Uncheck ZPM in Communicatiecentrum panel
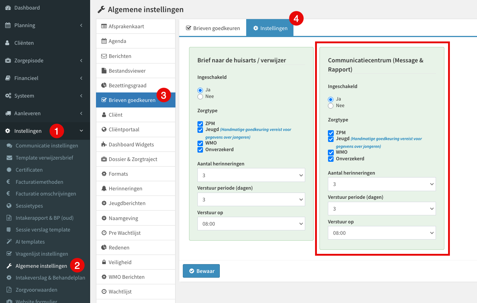The image size is (477, 303). click(x=331, y=133)
